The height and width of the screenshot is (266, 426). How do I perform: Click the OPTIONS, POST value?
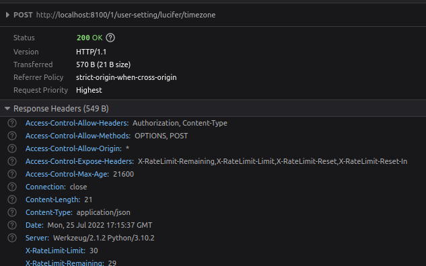tap(161, 136)
